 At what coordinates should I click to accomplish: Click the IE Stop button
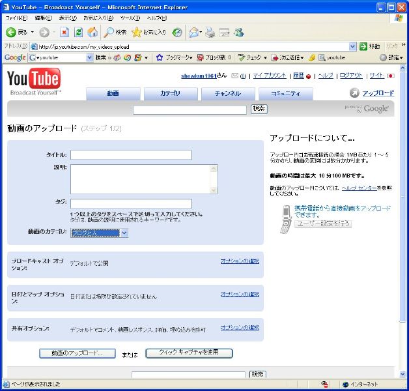(64, 32)
